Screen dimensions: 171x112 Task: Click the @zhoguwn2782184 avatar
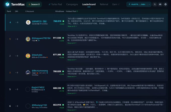28,39
